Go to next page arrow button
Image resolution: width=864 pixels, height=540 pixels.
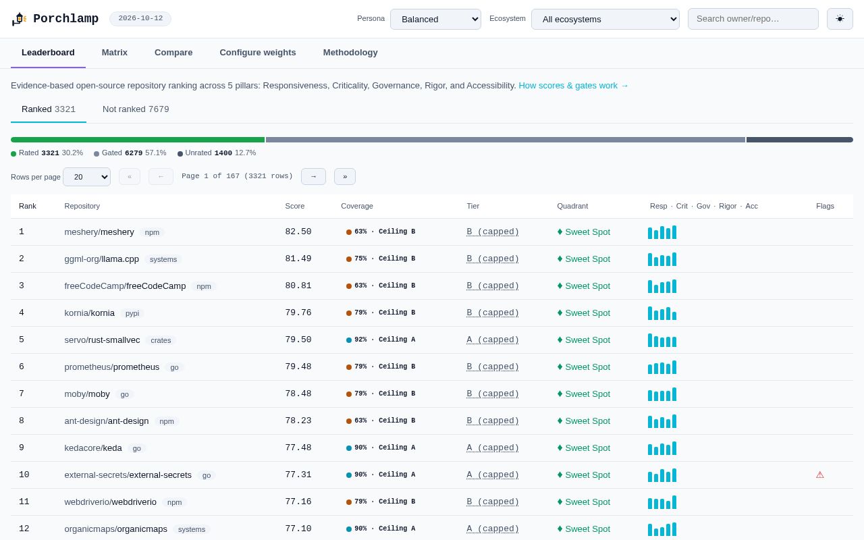click(313, 176)
